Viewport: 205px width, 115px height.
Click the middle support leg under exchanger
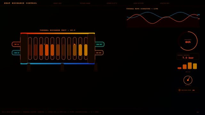pyautogui.click(x=62, y=67)
